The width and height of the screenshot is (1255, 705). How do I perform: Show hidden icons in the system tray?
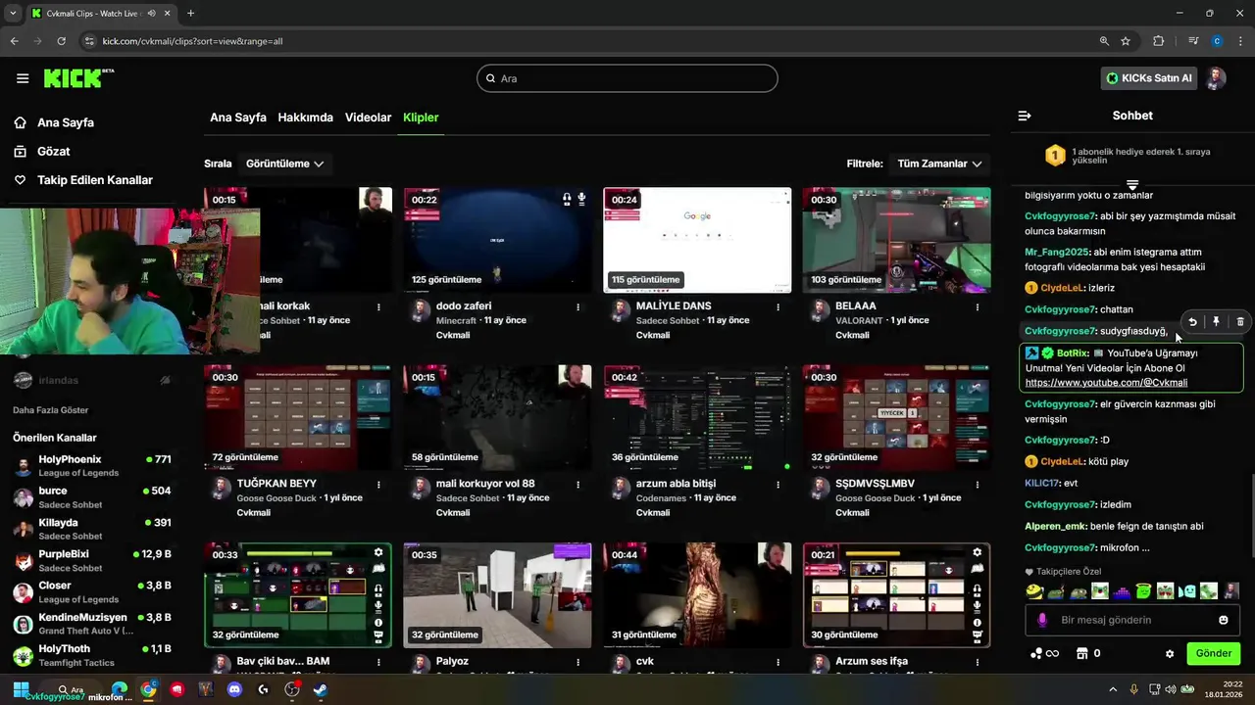[x=1112, y=689]
